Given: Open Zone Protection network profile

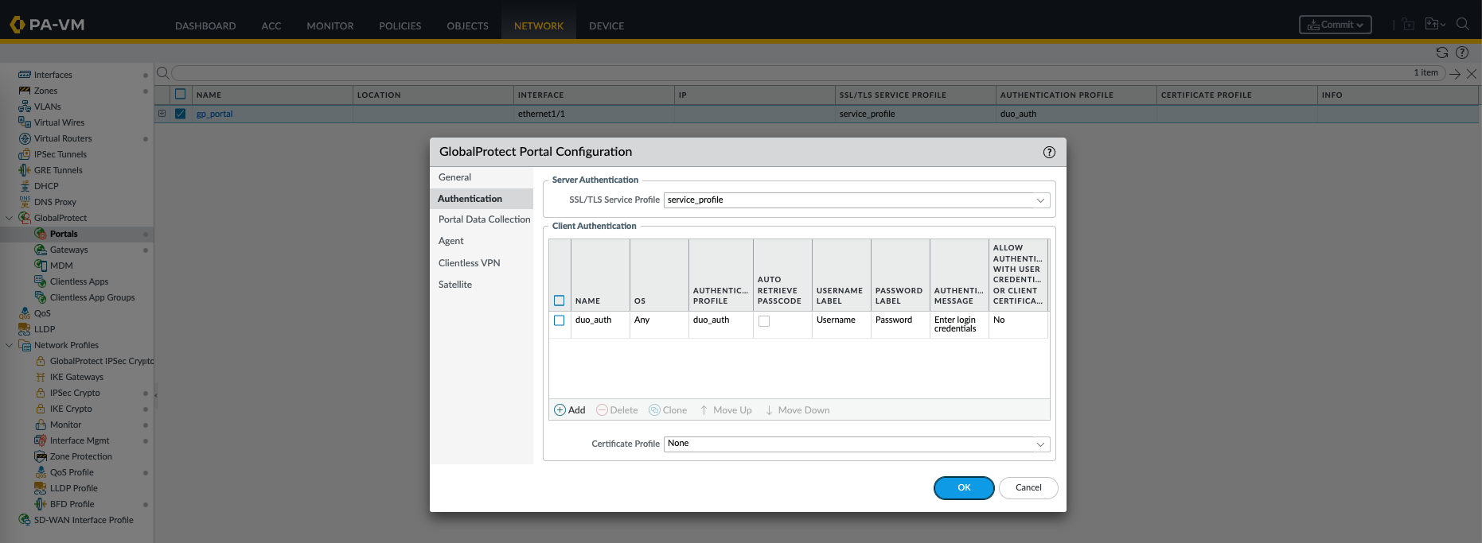Looking at the screenshot, I should tap(80, 456).
